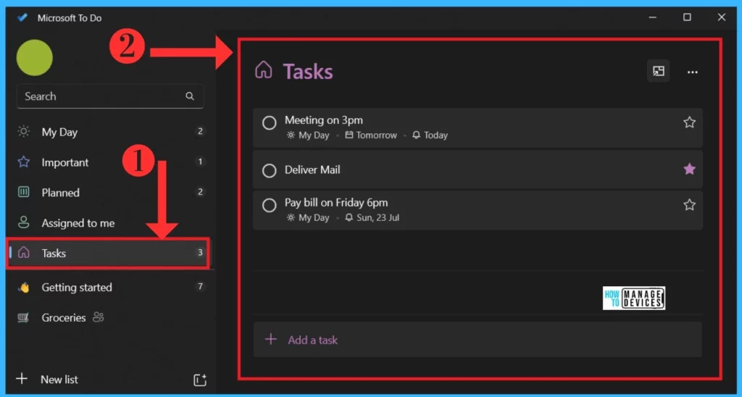Image resolution: width=742 pixels, height=397 pixels.
Task: Click into the Search field
Action: (110, 96)
